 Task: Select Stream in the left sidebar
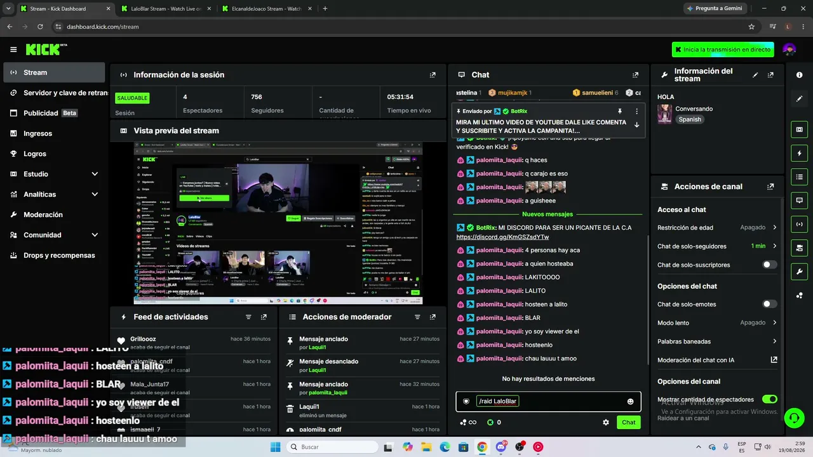(54, 72)
